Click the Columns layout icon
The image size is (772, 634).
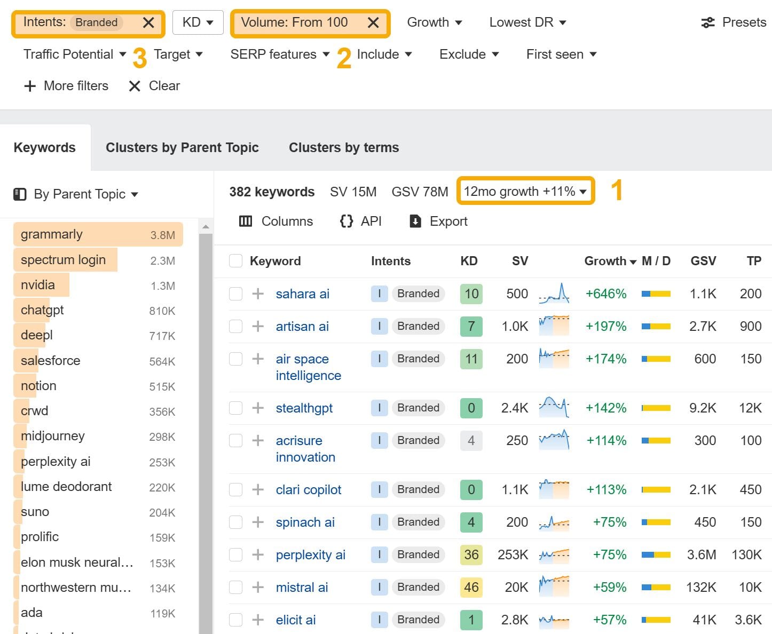tap(246, 221)
